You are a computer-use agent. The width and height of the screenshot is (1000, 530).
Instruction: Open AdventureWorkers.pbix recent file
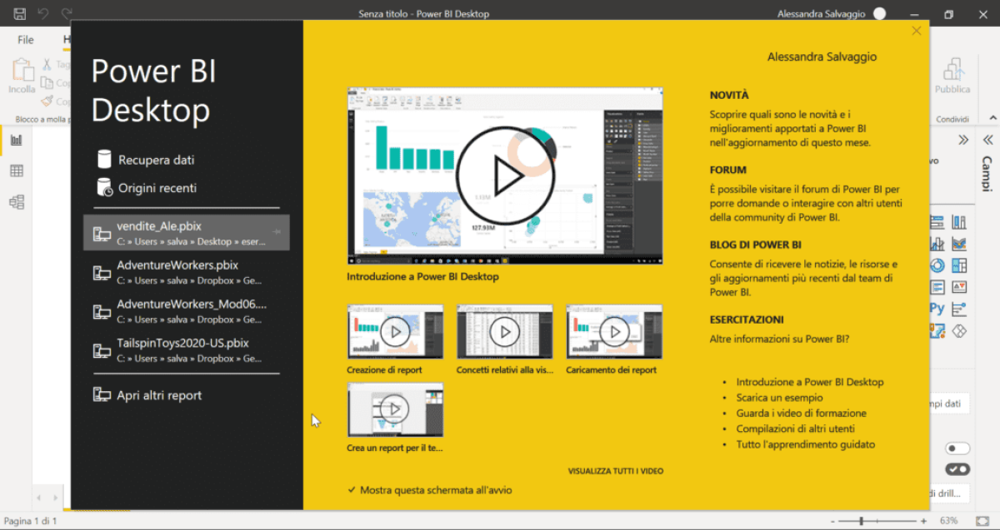pos(187,272)
